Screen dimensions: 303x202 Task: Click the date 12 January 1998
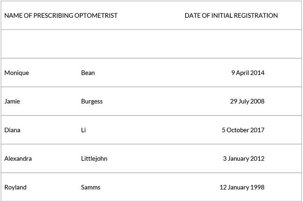coord(242,187)
